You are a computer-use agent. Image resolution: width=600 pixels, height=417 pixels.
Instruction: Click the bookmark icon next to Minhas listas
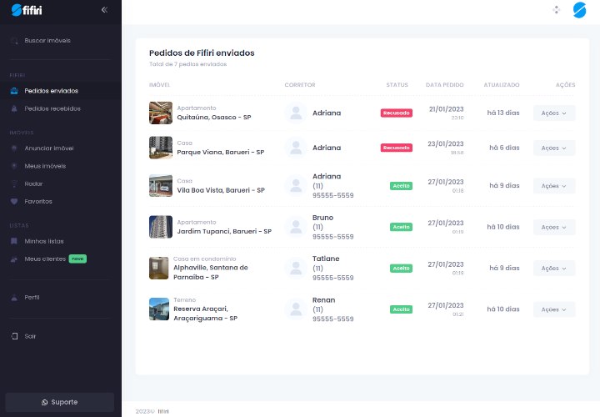click(x=14, y=241)
